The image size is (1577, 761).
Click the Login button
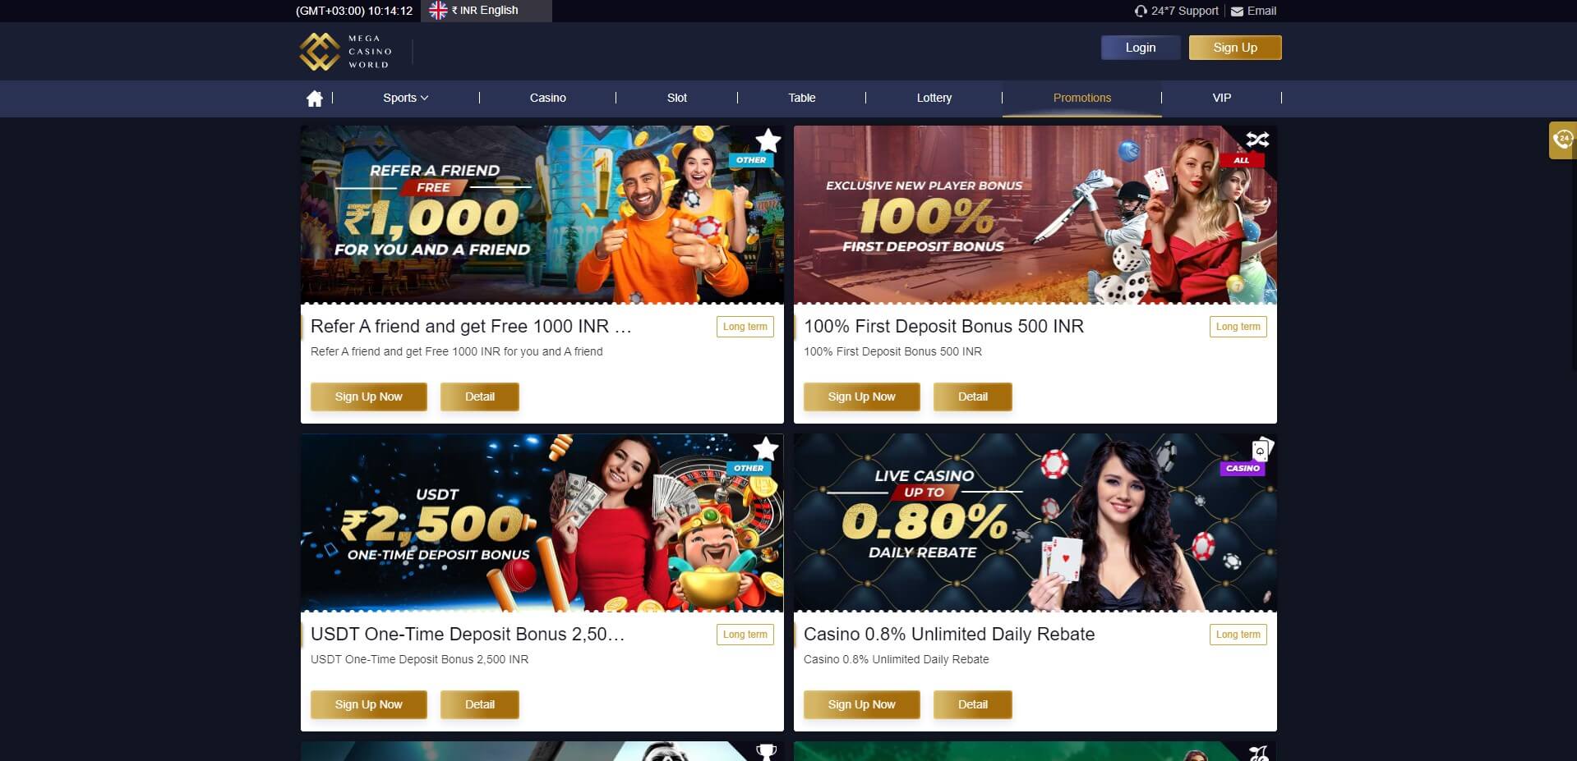1141,48
